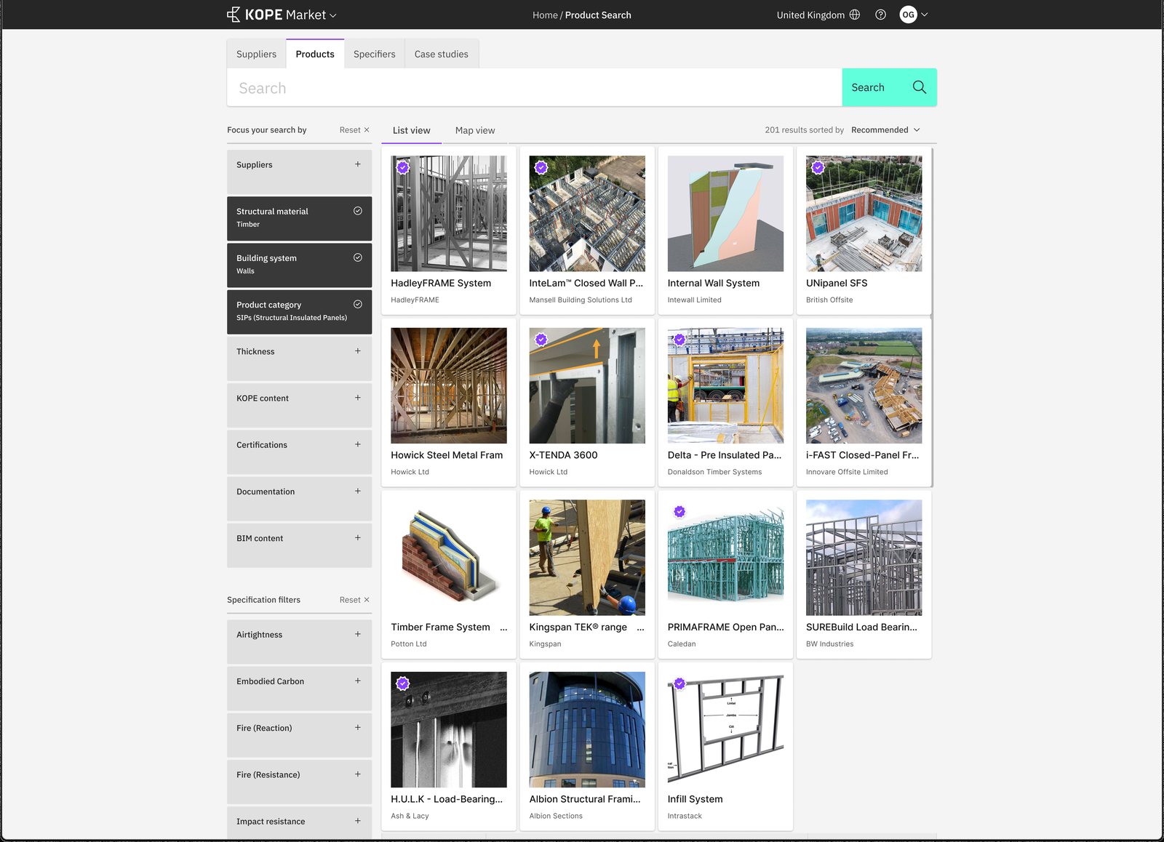Expand the Thickness filter
Screen dimensions: 1164x842
pyautogui.click(x=299, y=358)
